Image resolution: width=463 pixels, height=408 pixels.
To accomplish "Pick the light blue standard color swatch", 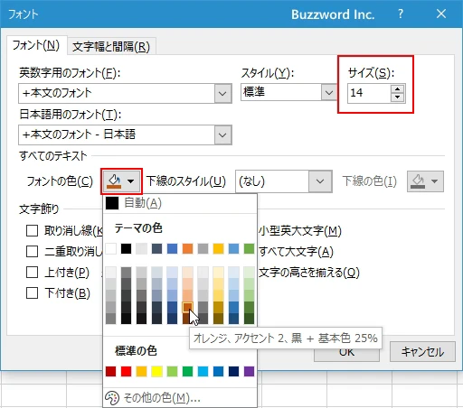I will [x=203, y=372].
